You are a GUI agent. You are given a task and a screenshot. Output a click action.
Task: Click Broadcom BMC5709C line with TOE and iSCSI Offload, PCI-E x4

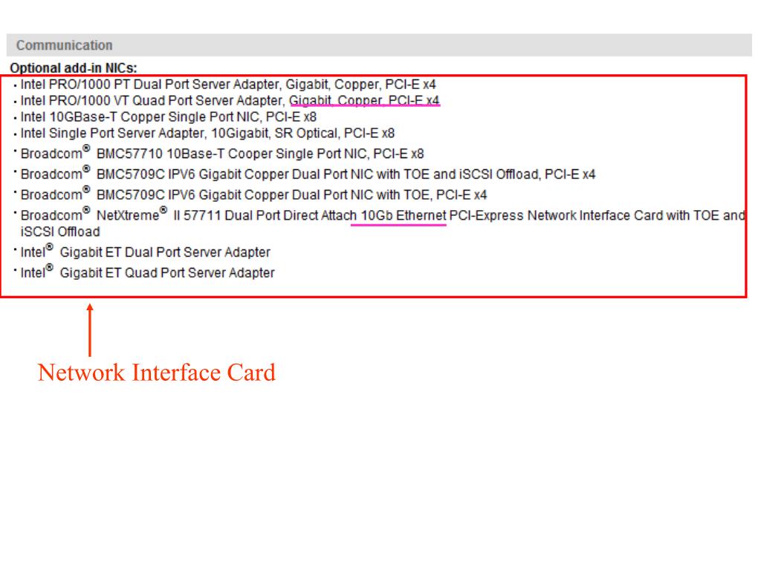(x=308, y=173)
